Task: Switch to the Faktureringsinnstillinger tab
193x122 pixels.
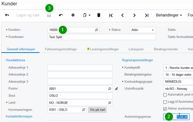Action: click(x=61, y=49)
